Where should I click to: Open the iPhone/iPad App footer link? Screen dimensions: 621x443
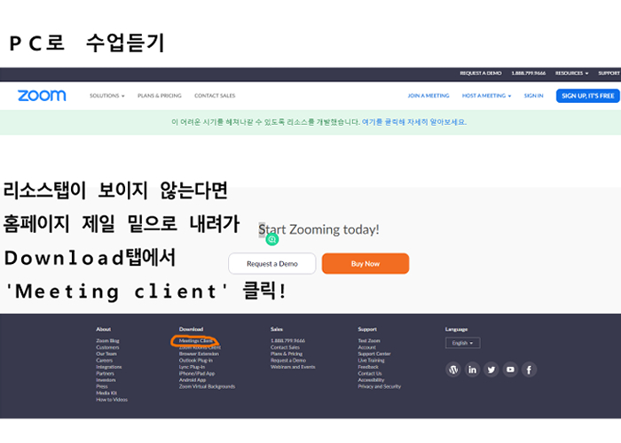pyautogui.click(x=197, y=373)
